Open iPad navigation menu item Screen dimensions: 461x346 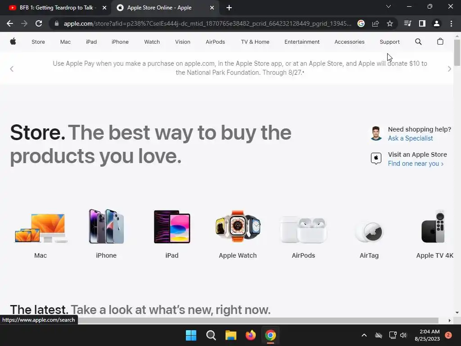pyautogui.click(x=91, y=42)
